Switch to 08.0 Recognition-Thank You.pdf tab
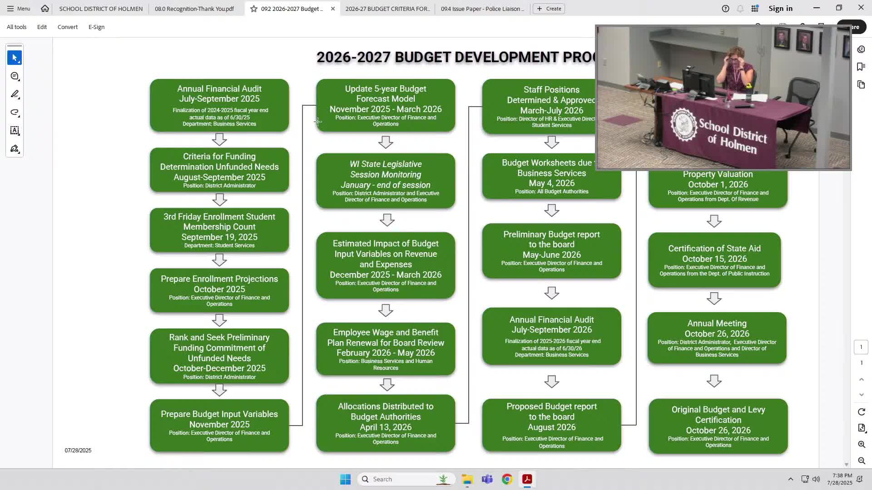Image resolution: width=872 pixels, height=490 pixels. [x=194, y=9]
